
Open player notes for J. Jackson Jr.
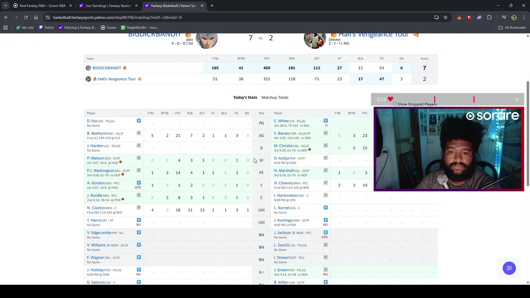(325, 233)
